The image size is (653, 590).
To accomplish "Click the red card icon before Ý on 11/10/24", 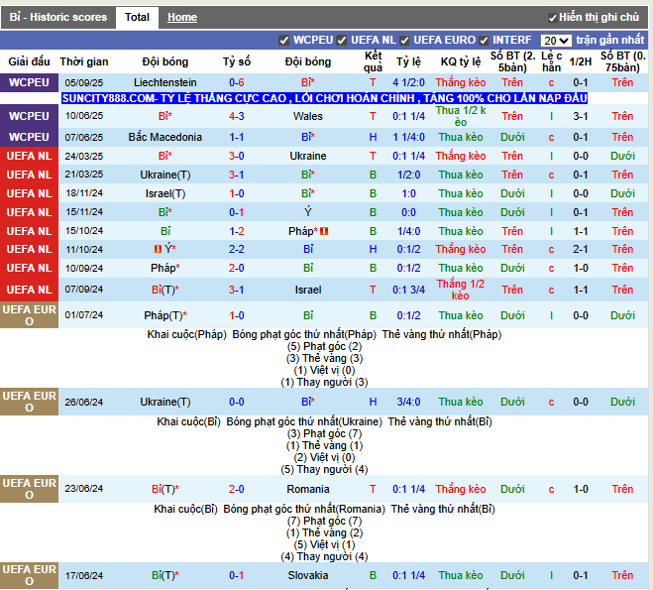I will coord(158,249).
